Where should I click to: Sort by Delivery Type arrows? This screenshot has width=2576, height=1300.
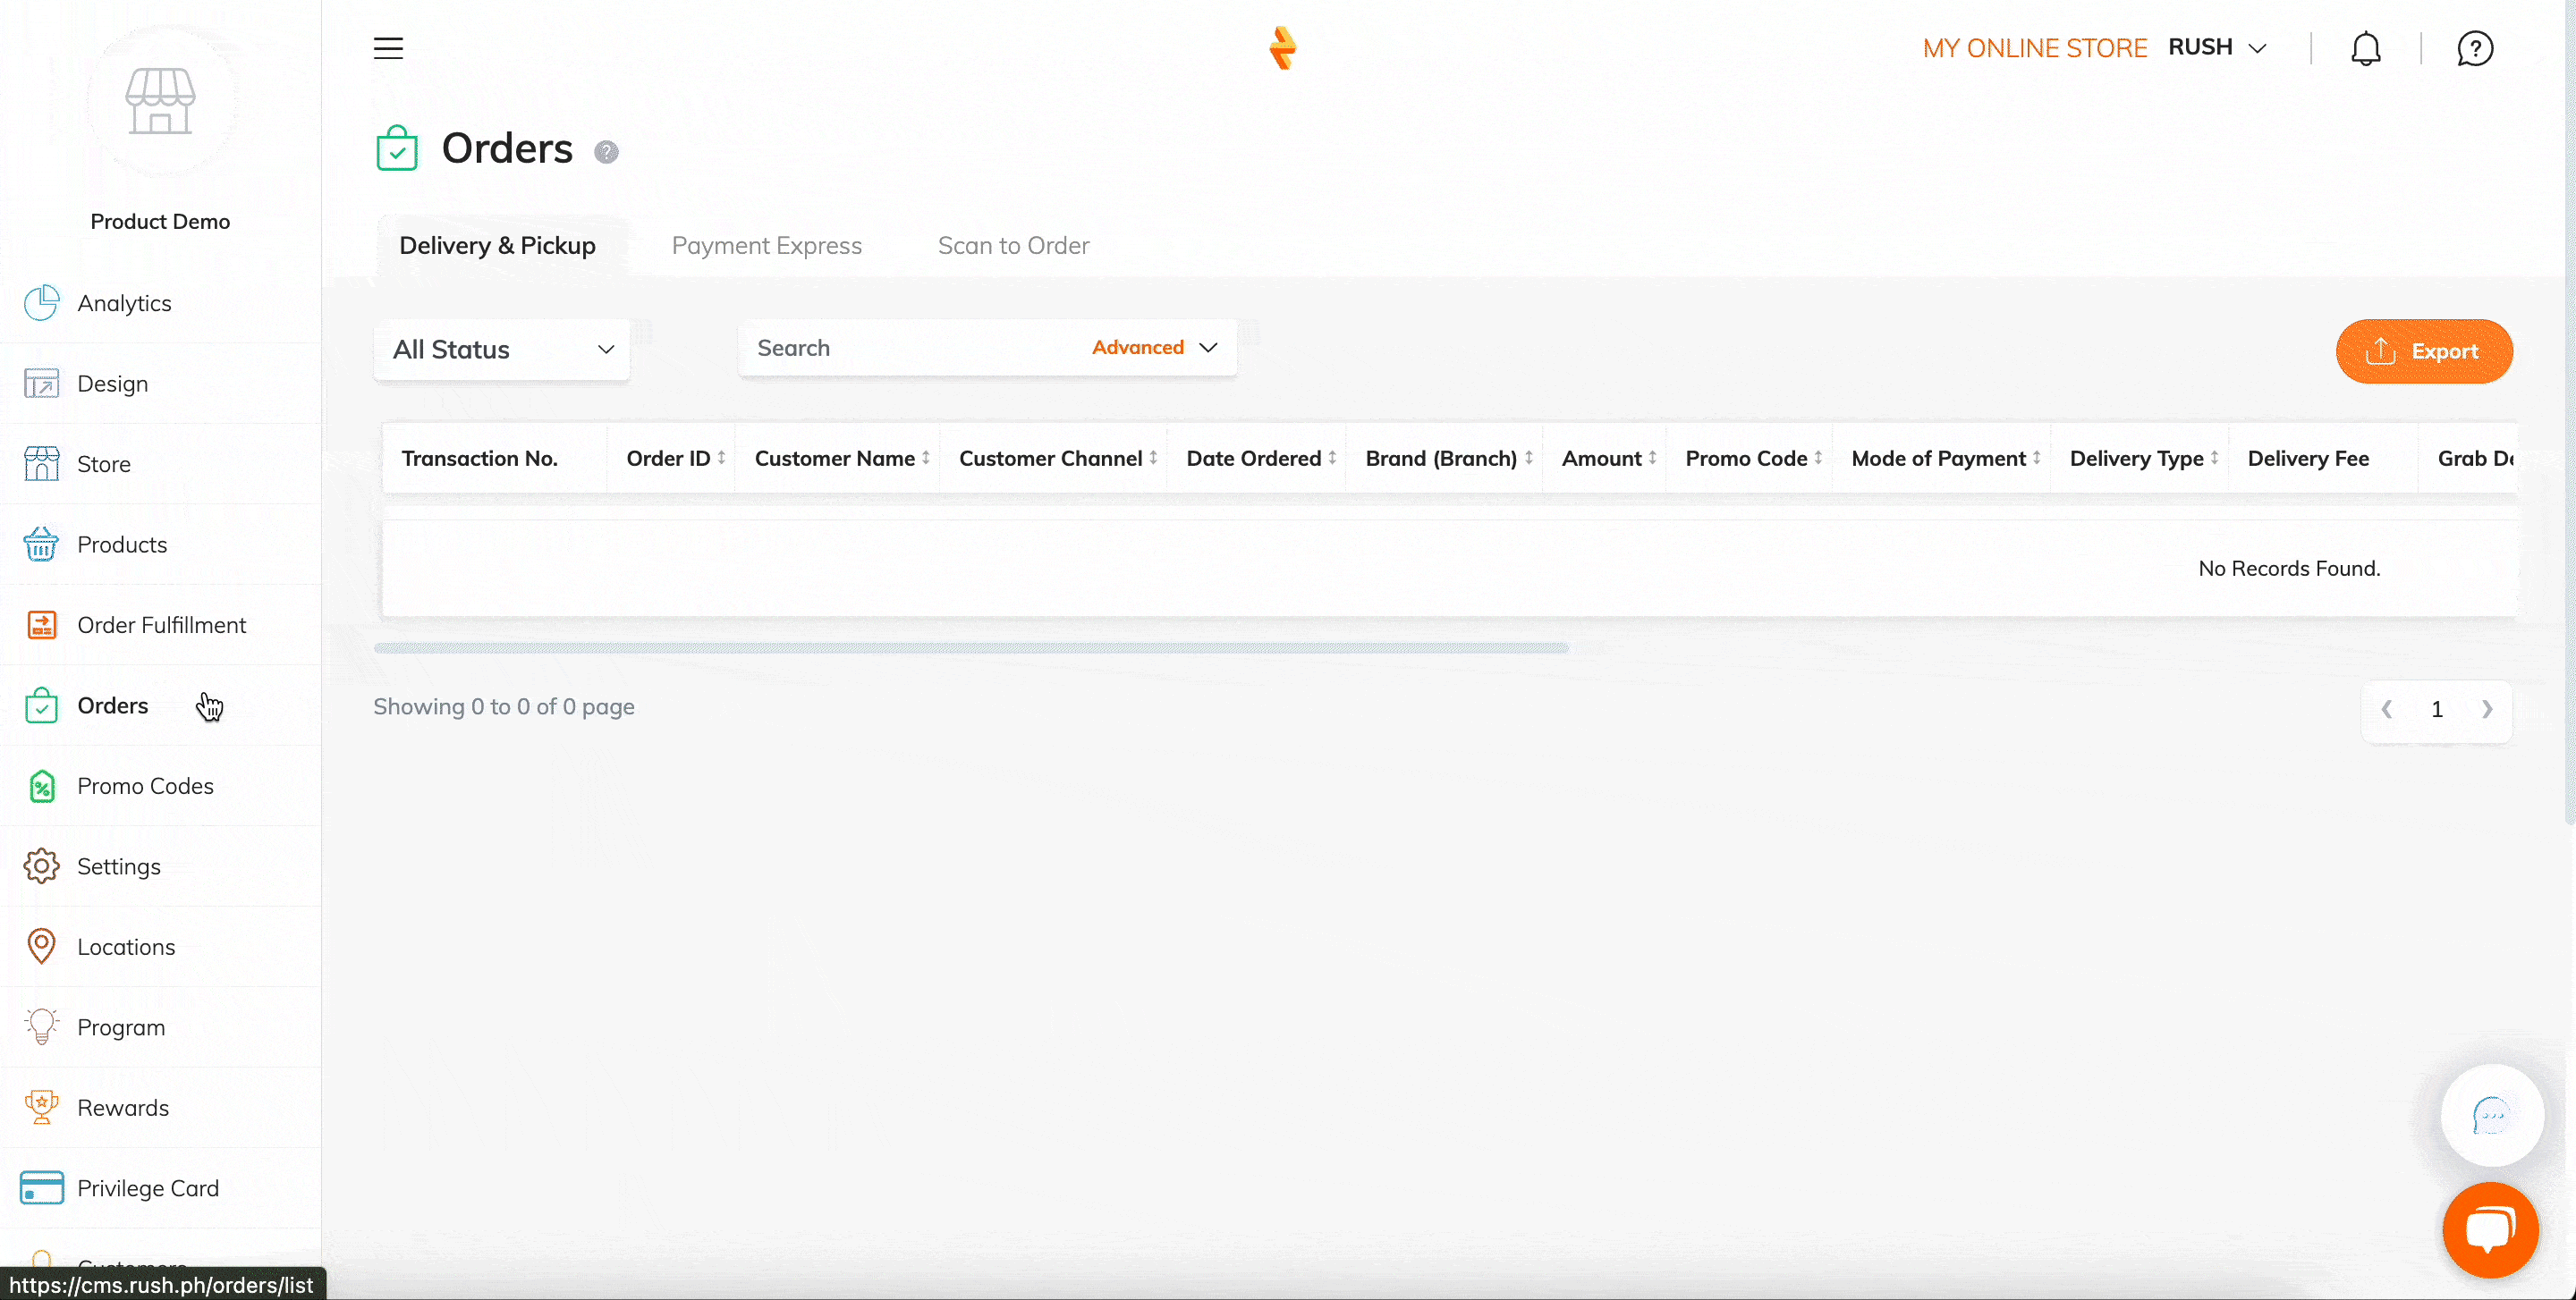[2214, 458]
